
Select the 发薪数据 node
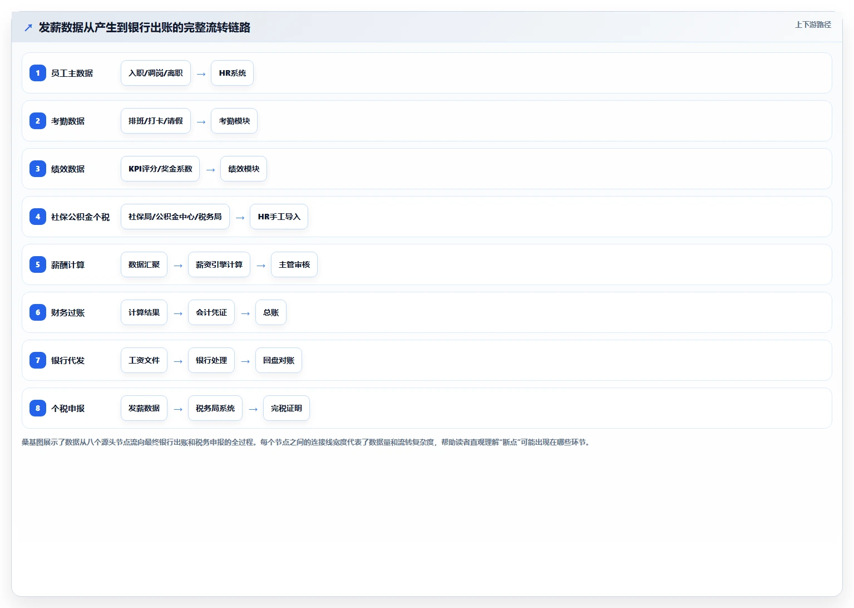point(144,408)
